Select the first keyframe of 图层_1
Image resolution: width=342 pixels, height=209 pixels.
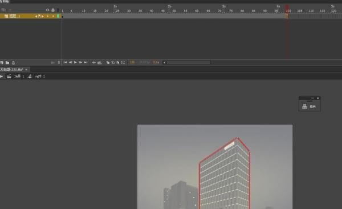[62, 17]
